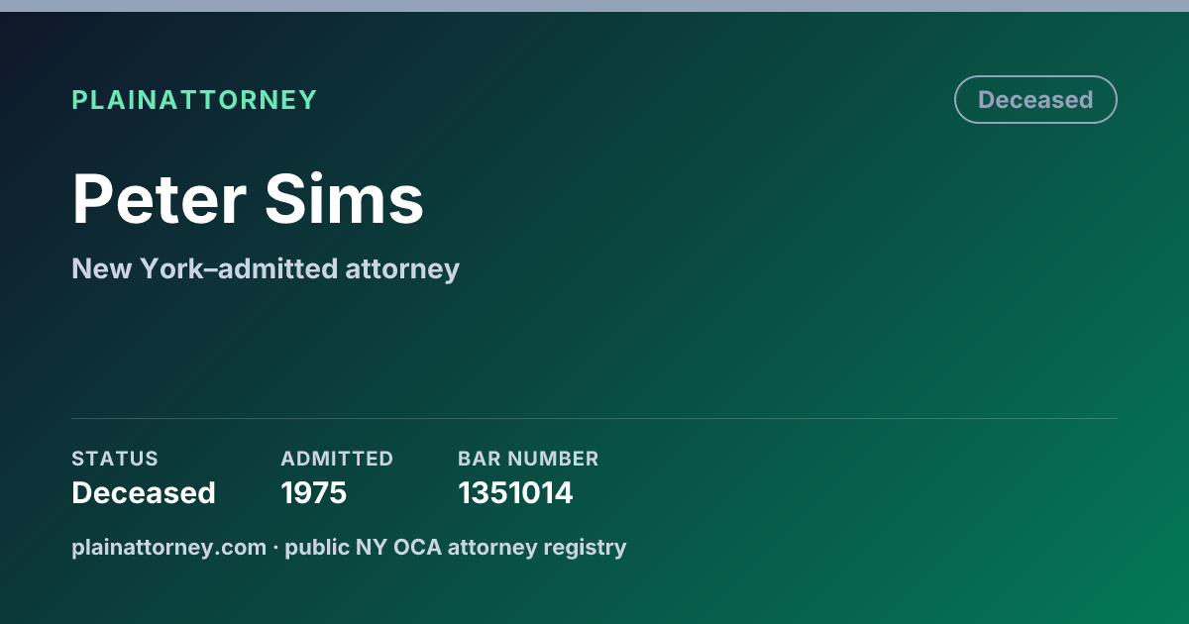Click the Deceased status badge pill
1189x624 pixels.
(1035, 100)
